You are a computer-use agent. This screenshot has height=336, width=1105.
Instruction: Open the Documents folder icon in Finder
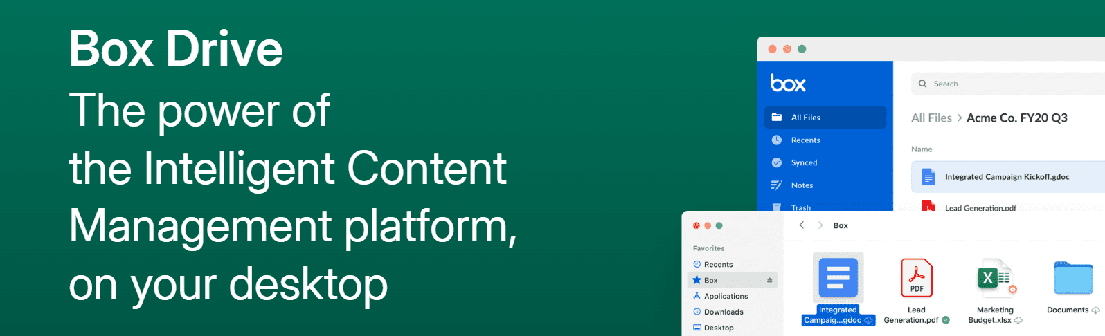click(1073, 278)
